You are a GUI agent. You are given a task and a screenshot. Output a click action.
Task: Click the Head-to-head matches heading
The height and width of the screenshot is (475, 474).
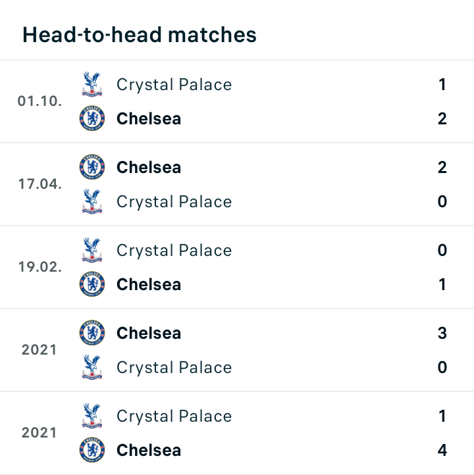pos(140,34)
